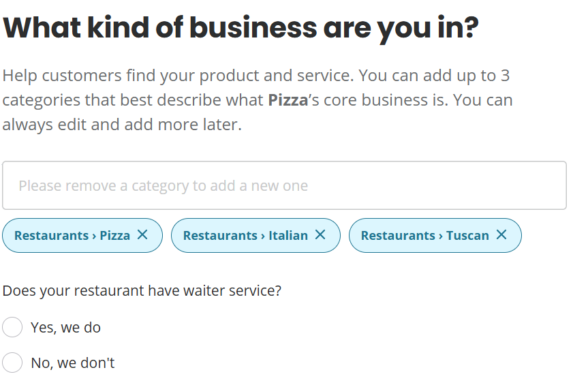Image resolution: width=573 pixels, height=385 pixels.
Task: Select the "No, we don't" radio button
Action: pyautogui.click(x=12, y=363)
